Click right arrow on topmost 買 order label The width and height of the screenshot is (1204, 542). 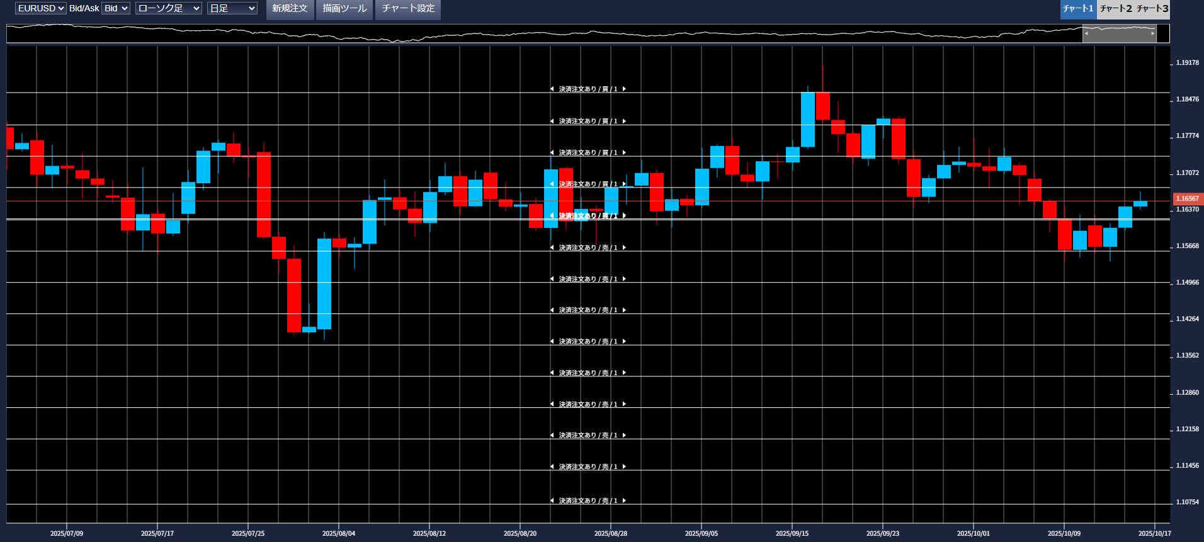coord(624,89)
